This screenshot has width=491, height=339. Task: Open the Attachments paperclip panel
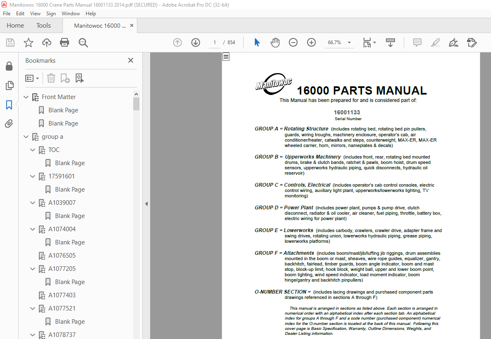9,124
